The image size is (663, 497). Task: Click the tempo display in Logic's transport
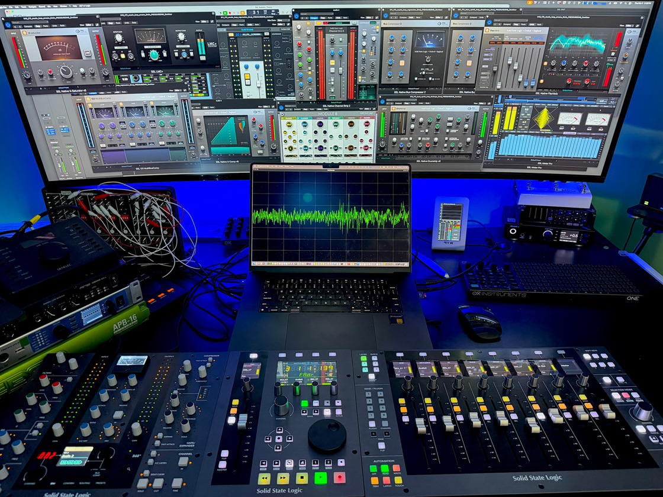(x=265, y=12)
